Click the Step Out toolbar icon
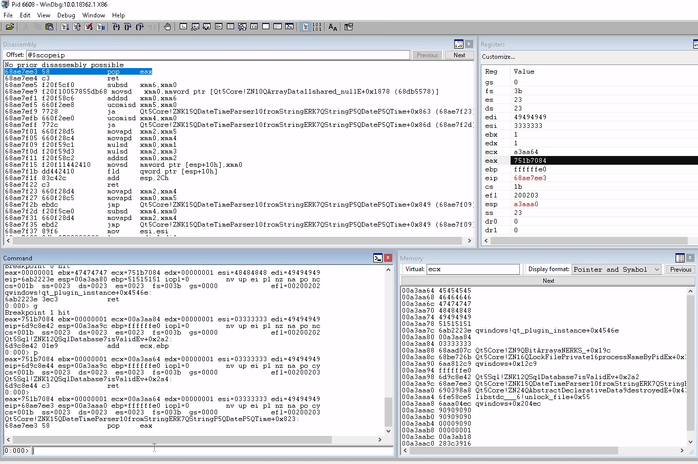This screenshot has width=698, height=464. 140,27
